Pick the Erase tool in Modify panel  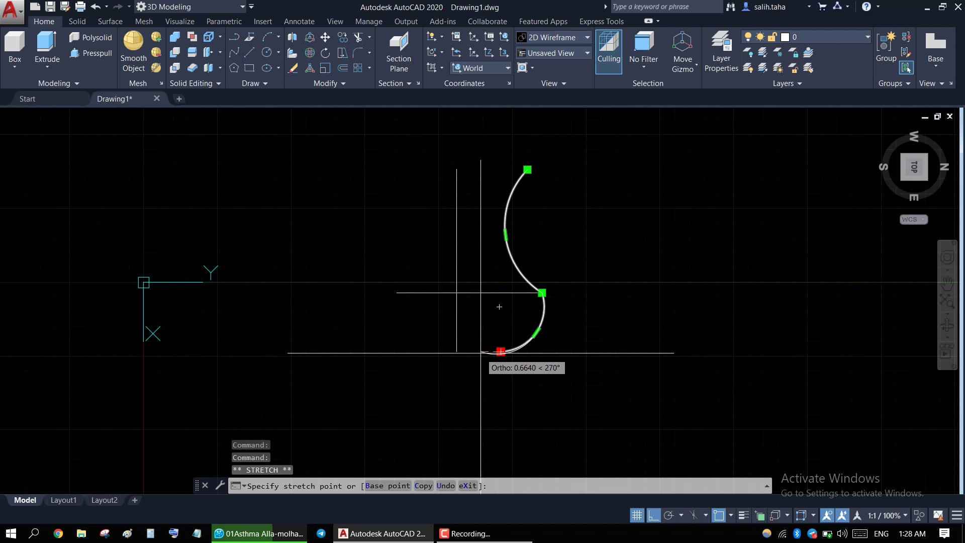[293, 68]
